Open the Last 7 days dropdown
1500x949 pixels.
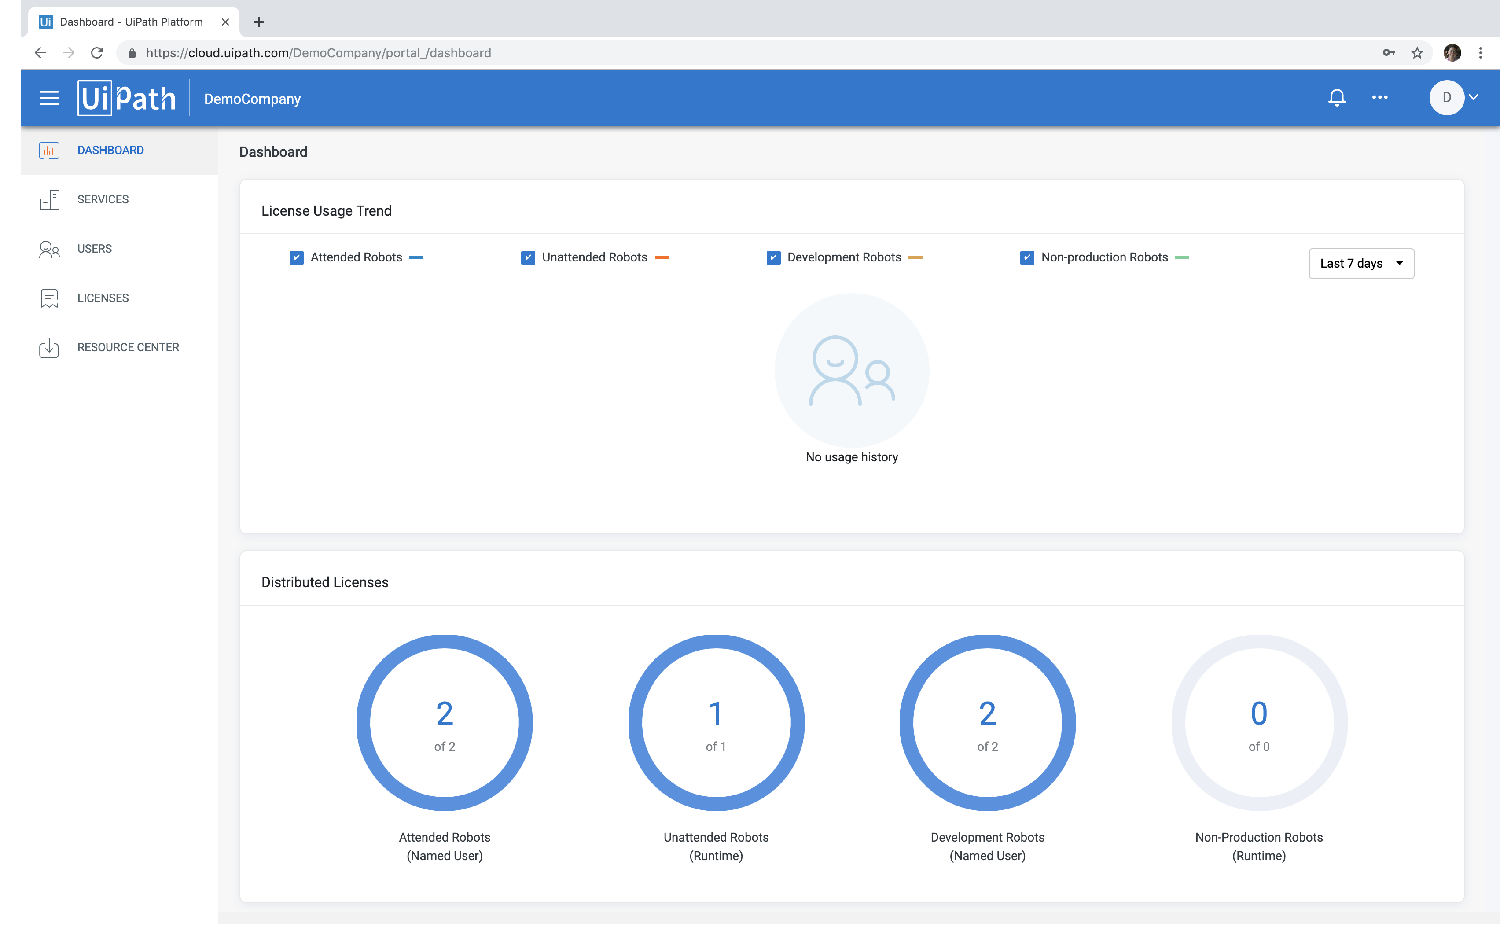(x=1361, y=264)
